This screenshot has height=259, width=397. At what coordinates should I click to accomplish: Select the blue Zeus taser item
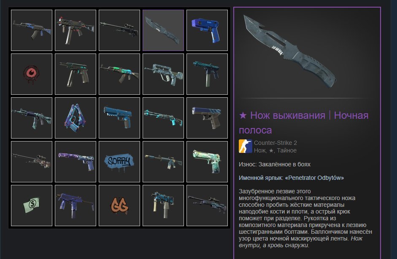click(207, 30)
